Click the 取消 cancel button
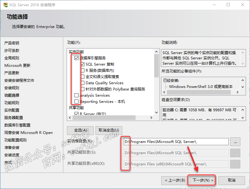Viewport: 250px width, 189px height. [x=232, y=180]
